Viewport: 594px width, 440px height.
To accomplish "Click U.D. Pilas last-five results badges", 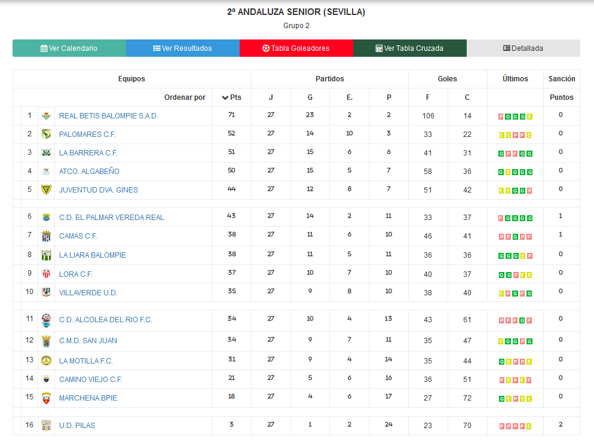I will pos(515,426).
